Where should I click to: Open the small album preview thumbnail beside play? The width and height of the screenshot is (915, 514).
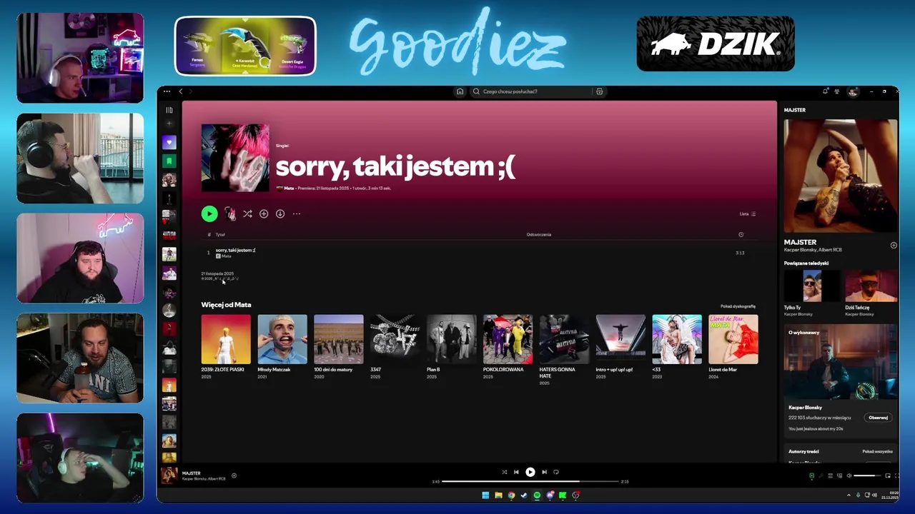pos(230,213)
